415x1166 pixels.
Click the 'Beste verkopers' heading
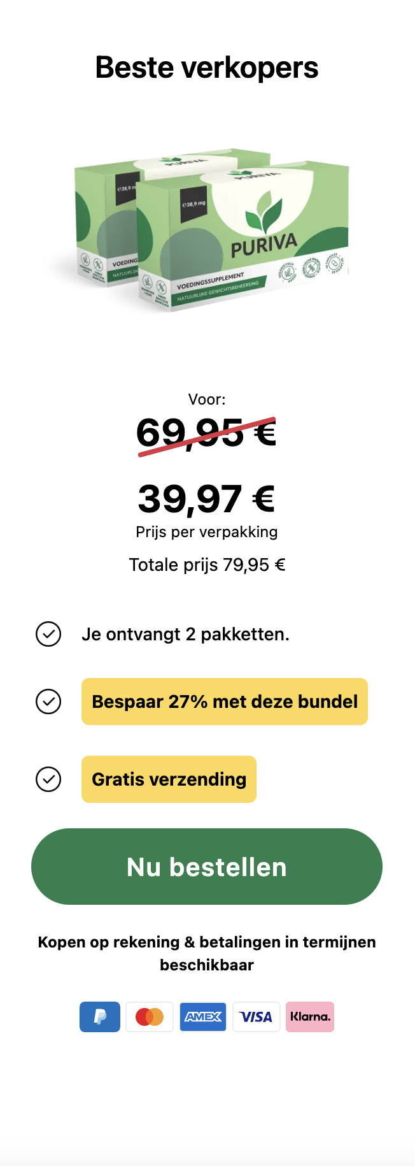(x=207, y=68)
